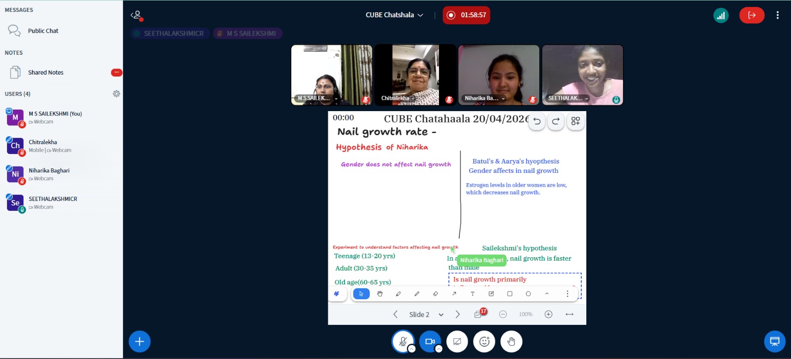Open the emoji reactions button
The image size is (791, 359).
tap(484, 342)
